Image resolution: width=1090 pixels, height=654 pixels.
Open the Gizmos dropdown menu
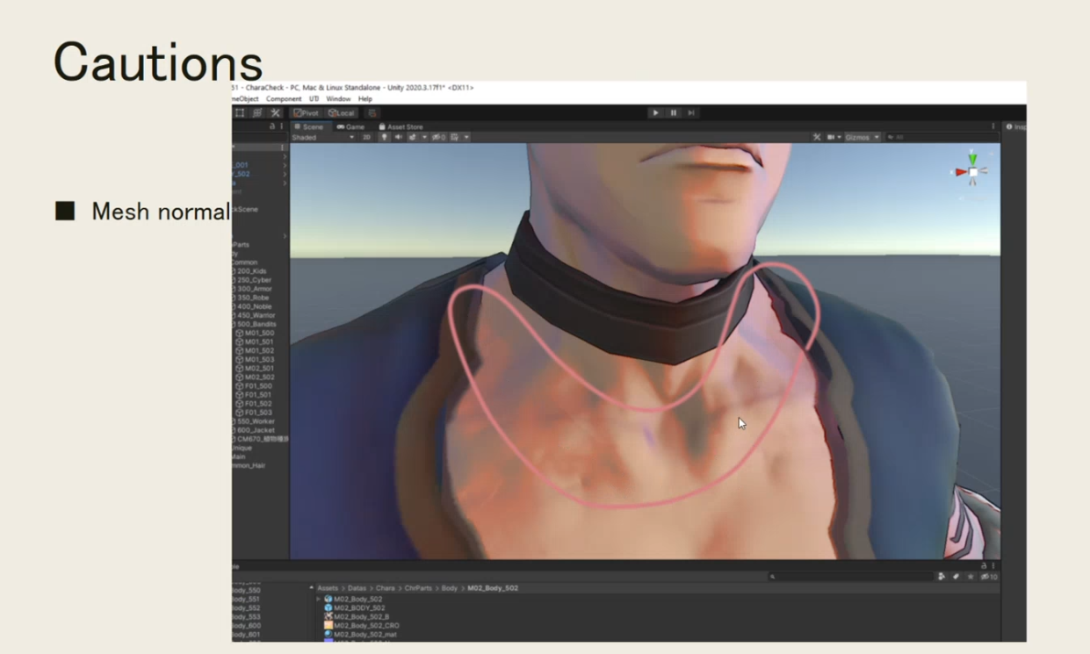coord(862,138)
